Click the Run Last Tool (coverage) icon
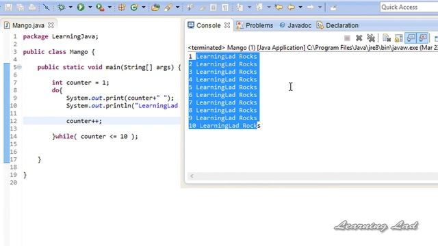The image size is (438, 246). (100, 8)
